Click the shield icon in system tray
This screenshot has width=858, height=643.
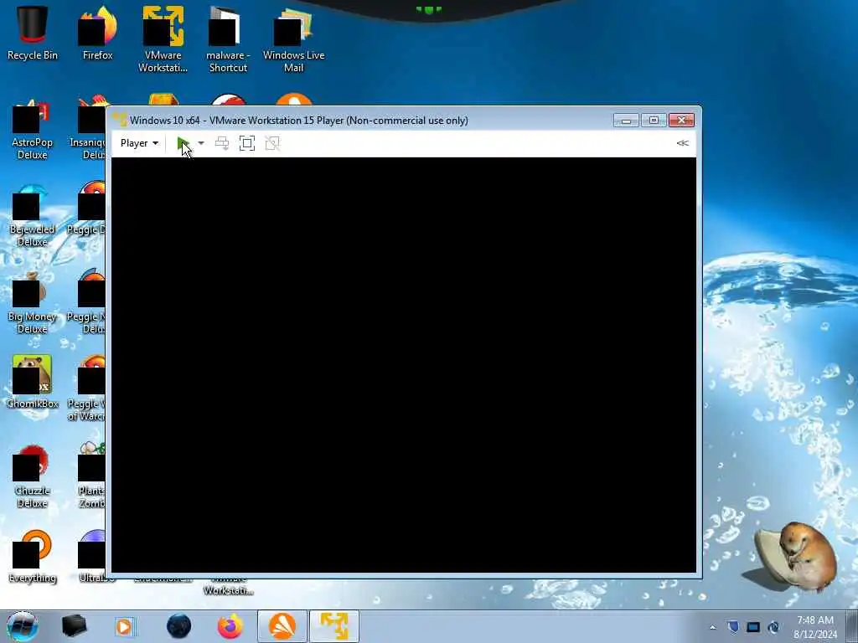pyautogui.click(x=733, y=627)
